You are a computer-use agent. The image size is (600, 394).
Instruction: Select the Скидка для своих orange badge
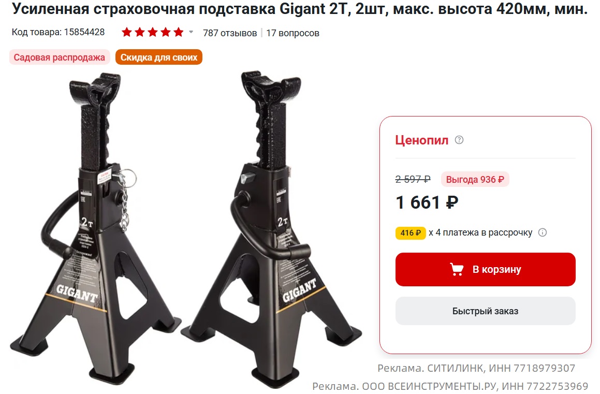click(x=159, y=57)
